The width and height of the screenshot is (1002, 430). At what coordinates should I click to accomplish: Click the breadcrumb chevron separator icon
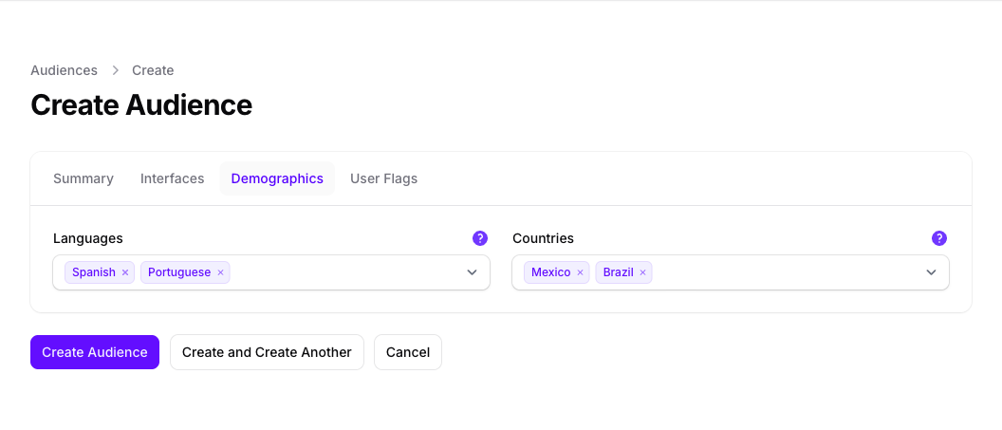(115, 70)
